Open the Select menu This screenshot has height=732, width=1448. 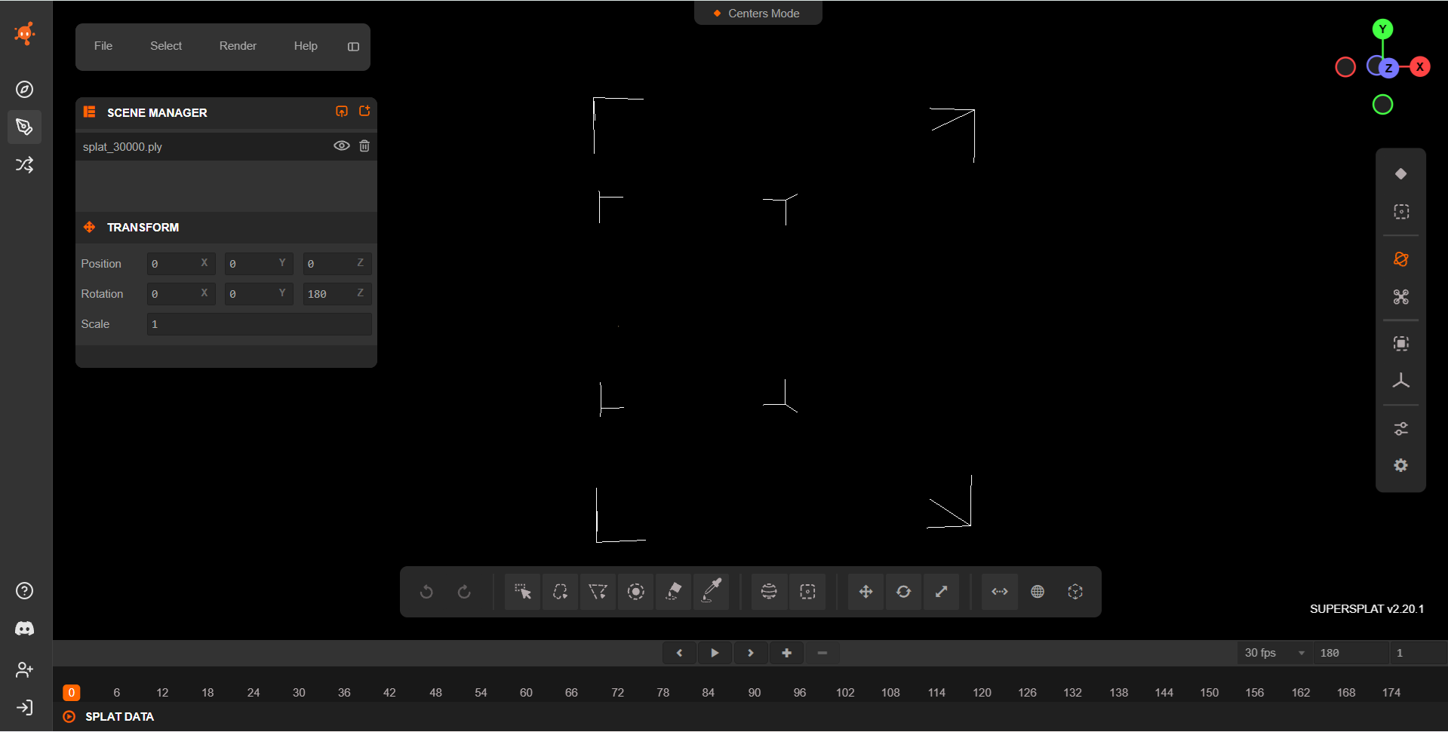(166, 46)
